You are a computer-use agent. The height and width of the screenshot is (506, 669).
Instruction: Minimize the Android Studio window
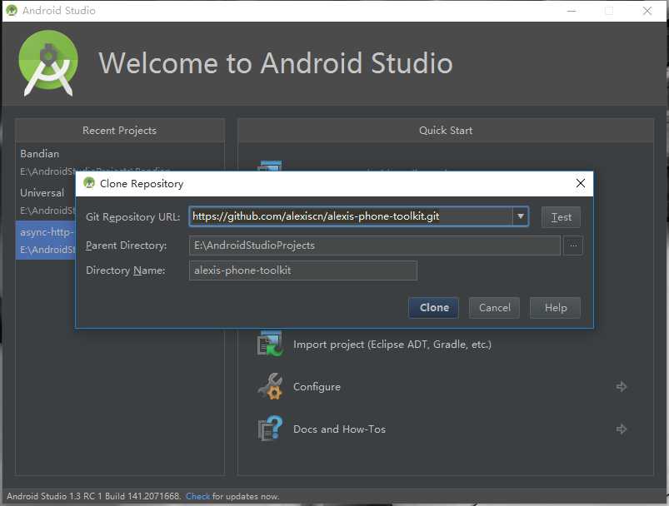tap(571, 11)
